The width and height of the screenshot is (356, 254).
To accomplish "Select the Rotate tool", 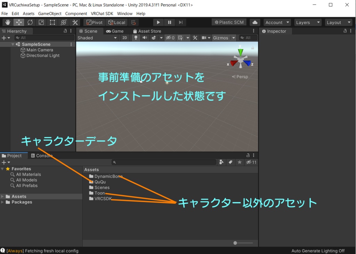I will 30,22.
